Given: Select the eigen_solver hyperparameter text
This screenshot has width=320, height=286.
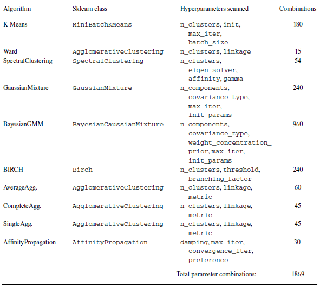Looking at the screenshot, I should 212,70.
